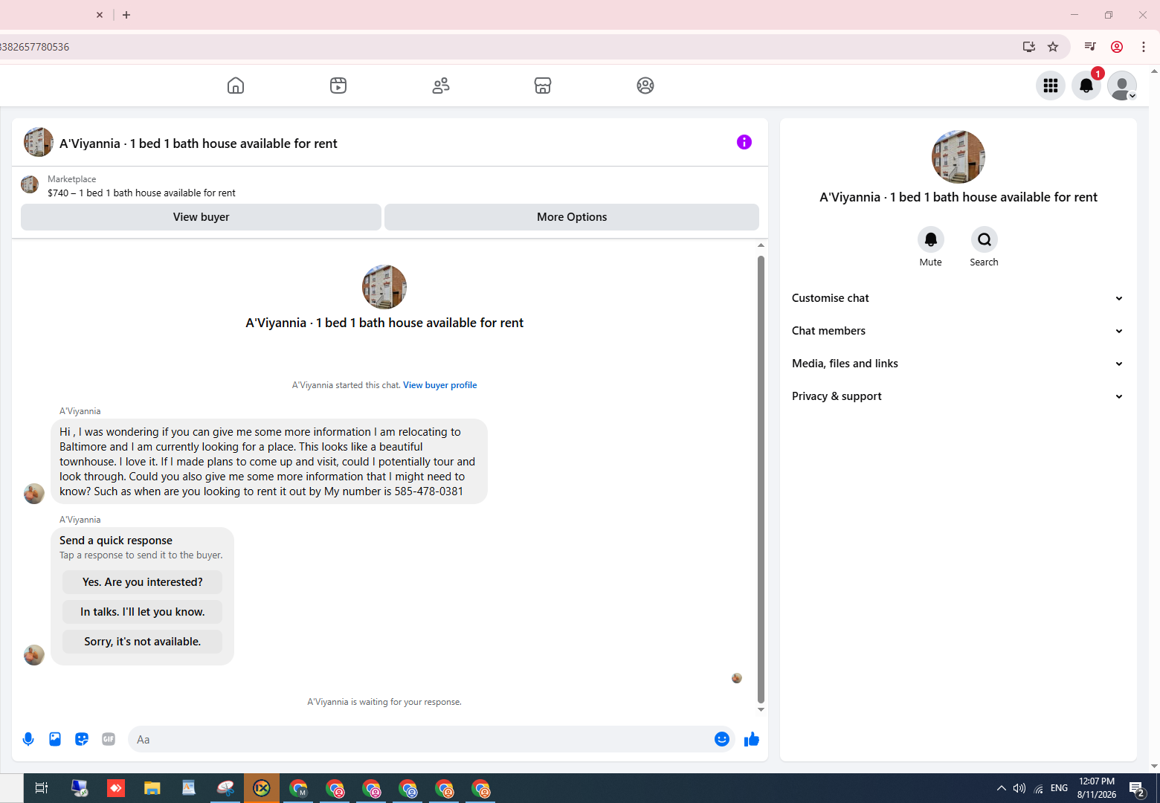The height and width of the screenshot is (803, 1160).
Task: Open listing thumbnail in the chat header
Action: tap(39, 142)
